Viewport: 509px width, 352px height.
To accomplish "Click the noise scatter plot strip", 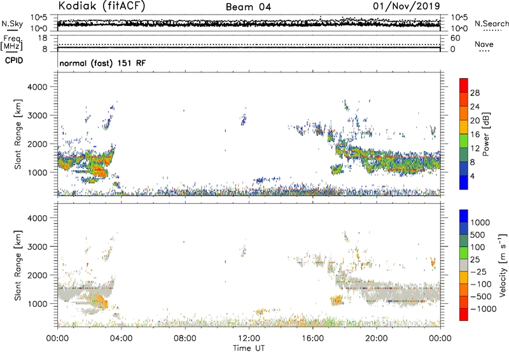I will [249, 23].
